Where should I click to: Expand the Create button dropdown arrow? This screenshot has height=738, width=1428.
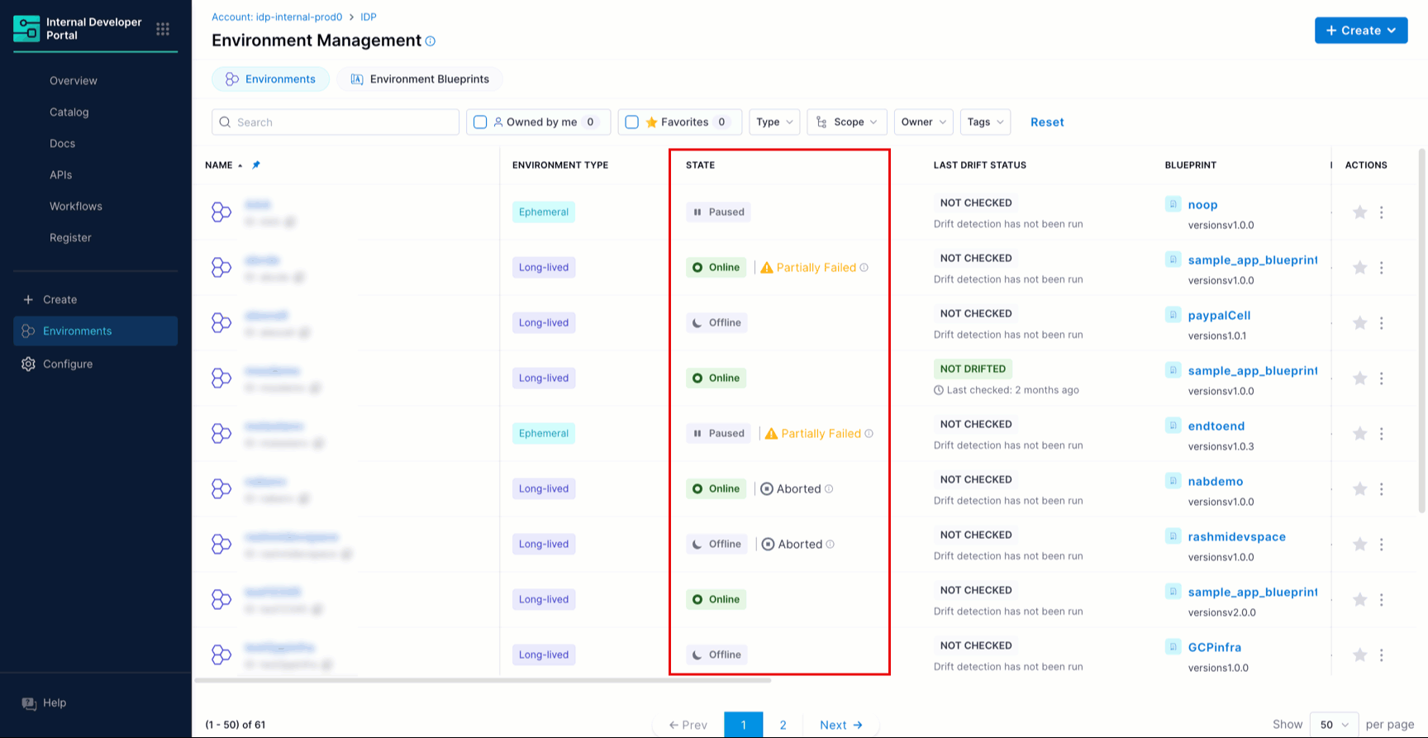click(1392, 31)
